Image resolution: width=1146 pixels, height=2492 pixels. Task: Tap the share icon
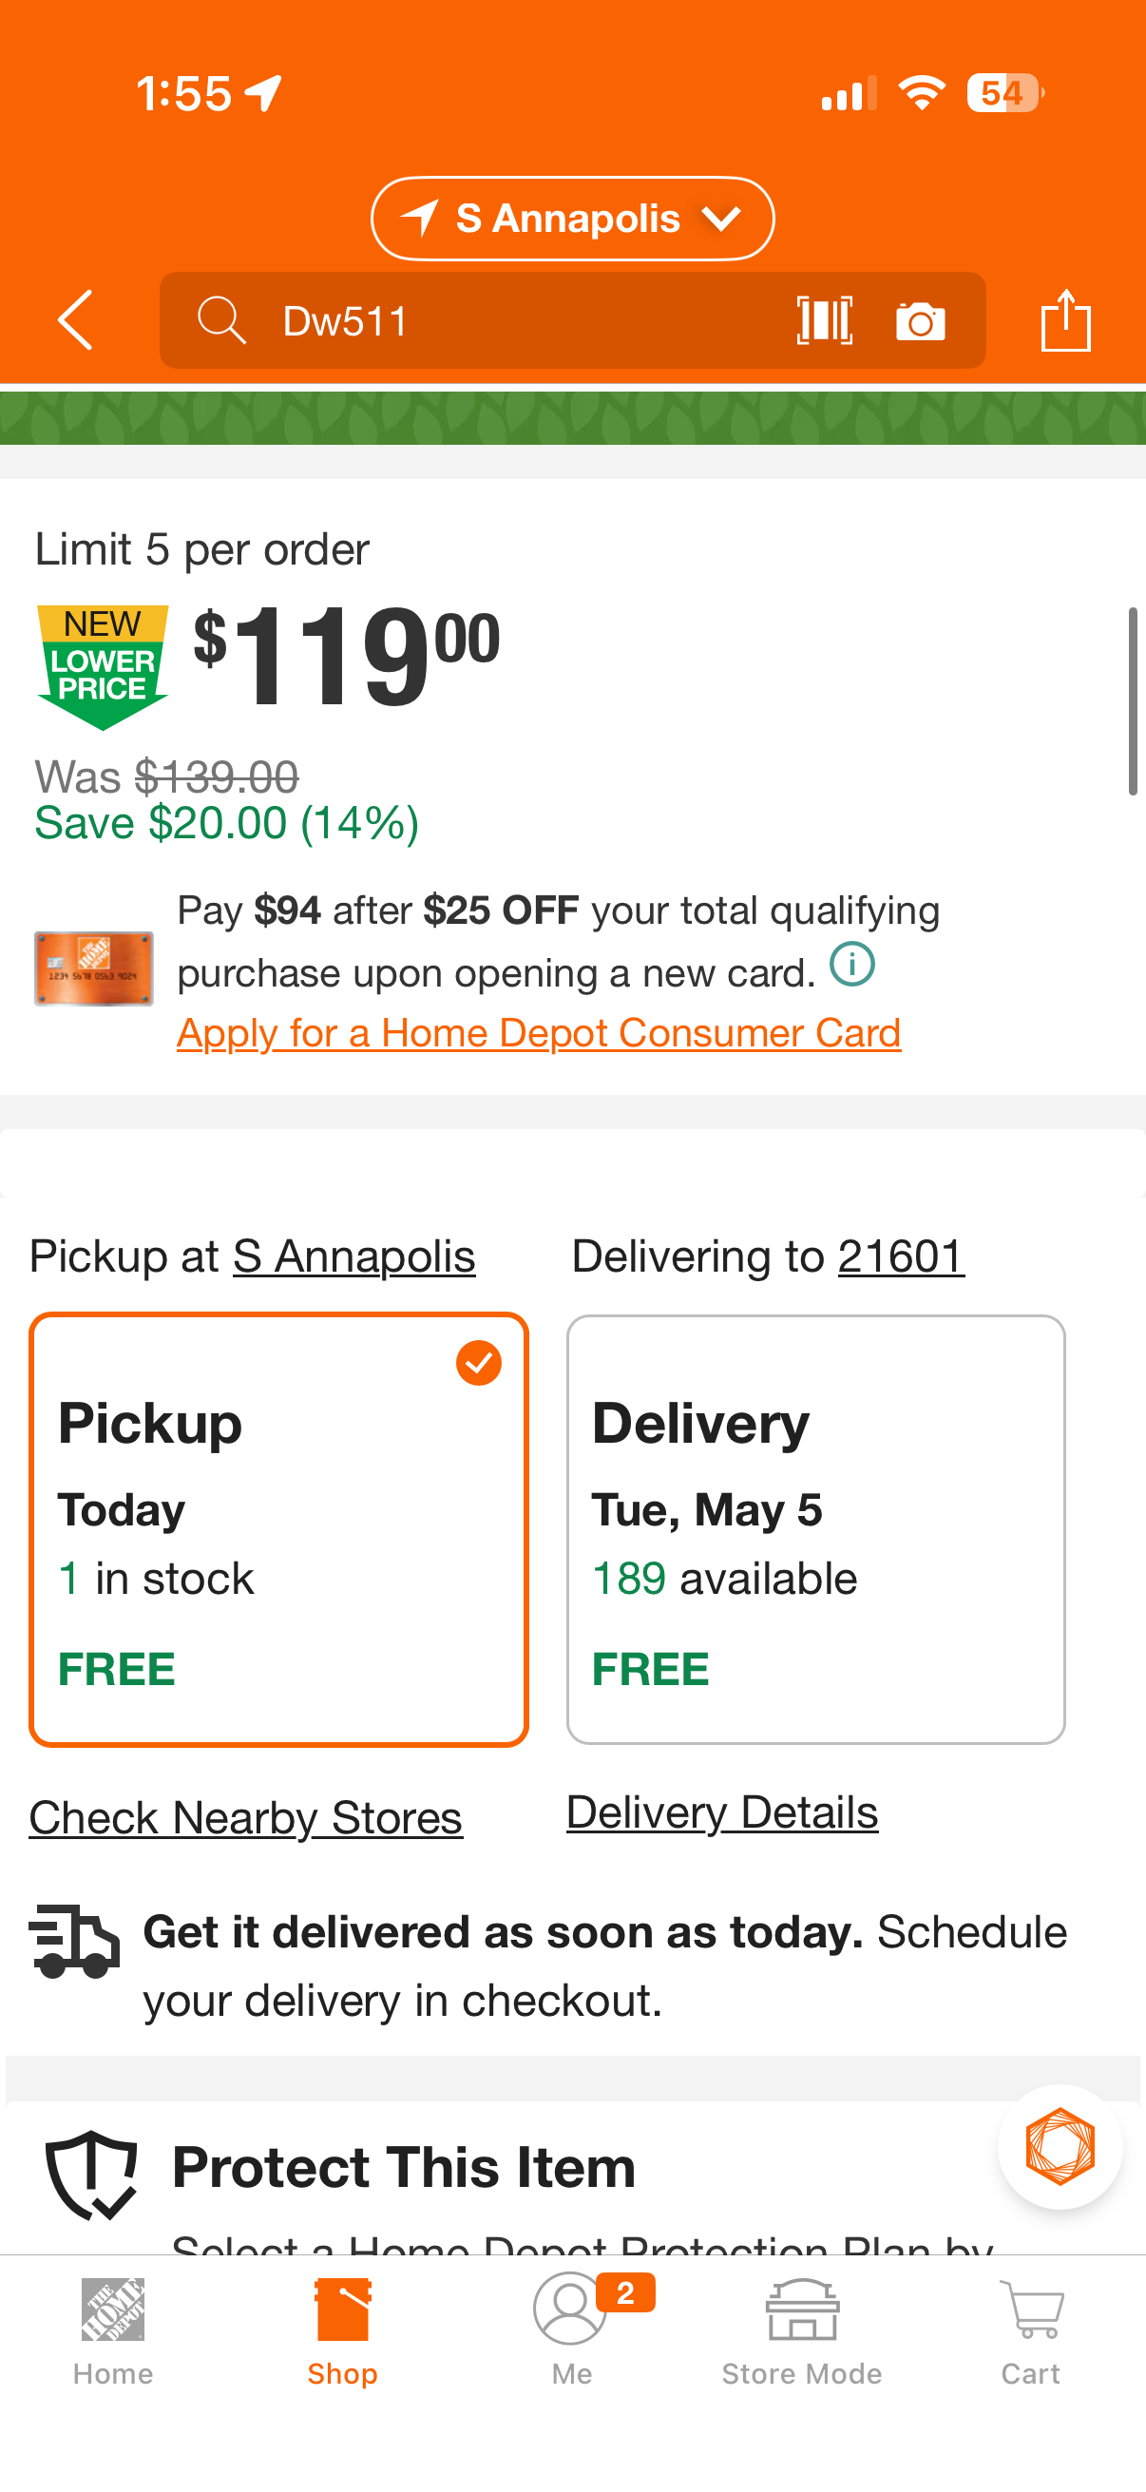pyautogui.click(x=1066, y=320)
